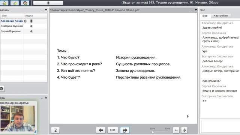The height and width of the screenshot is (135, 240).
Task: Click chat message '++'
Action: coord(204,101)
